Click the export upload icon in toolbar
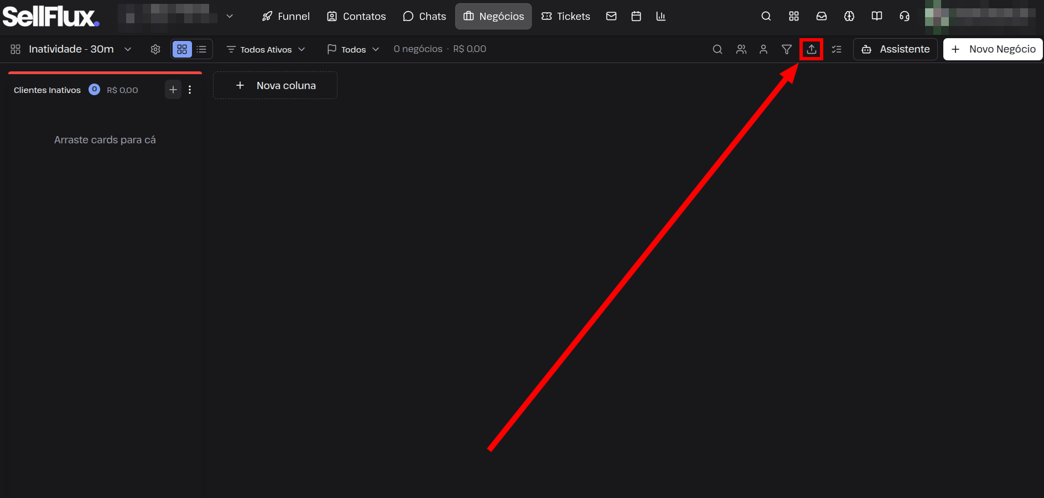This screenshot has height=498, width=1044. [x=811, y=49]
